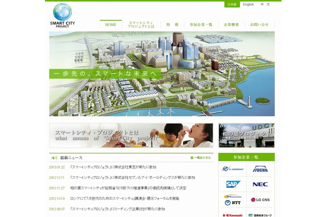Open the 'what means of Smart City project' banner
This screenshot has width=327, height=217.
click(131, 135)
